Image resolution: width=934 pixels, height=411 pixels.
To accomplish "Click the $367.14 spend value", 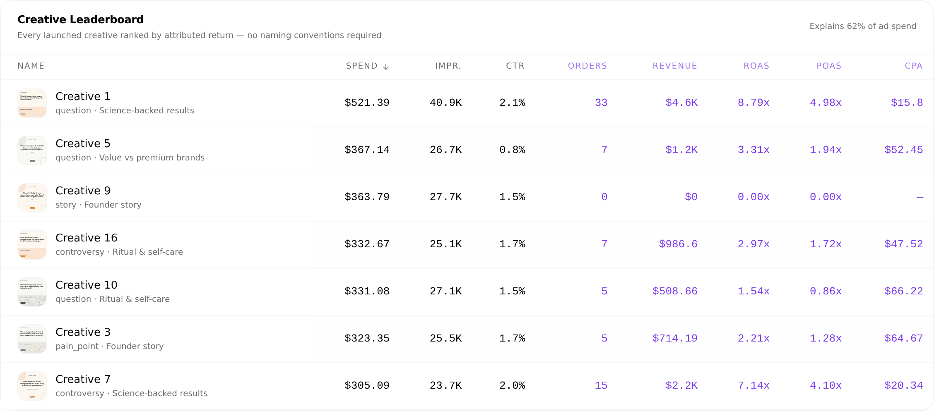I will tap(367, 150).
